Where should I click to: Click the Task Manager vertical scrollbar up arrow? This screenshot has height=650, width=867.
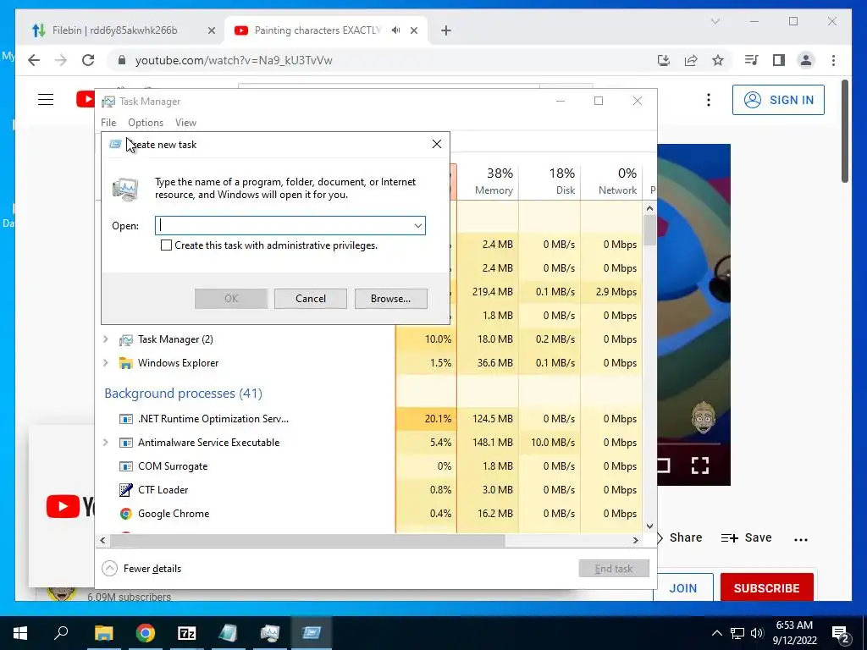649,208
